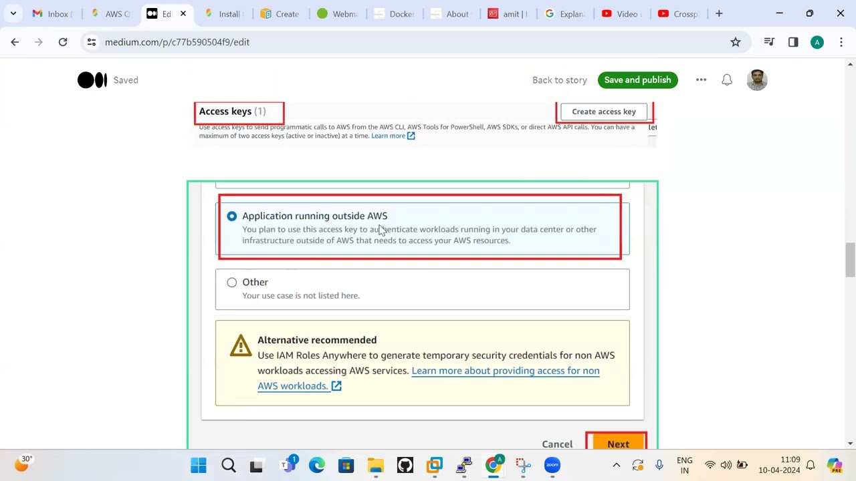The width and height of the screenshot is (856, 481).
Task: Open the three-dot more options menu in Medium
Action: (701, 80)
